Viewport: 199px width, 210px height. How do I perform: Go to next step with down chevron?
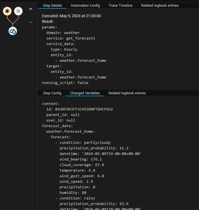click(31, 22)
